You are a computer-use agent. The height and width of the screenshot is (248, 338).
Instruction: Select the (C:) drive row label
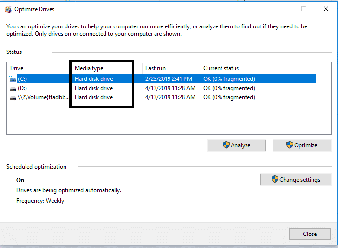[23, 79]
